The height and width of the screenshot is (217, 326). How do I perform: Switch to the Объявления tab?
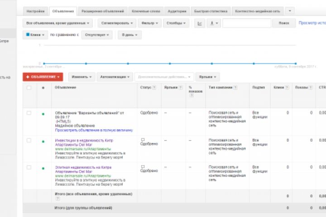63,11
